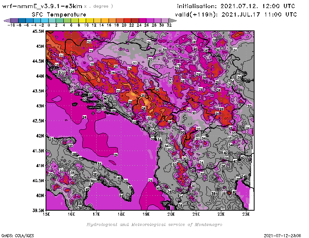
Task: Click the '15E' longitude label
Action: tap(46, 214)
